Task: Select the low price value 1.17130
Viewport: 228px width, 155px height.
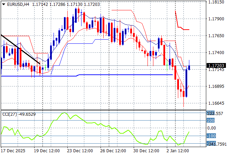Action: pyautogui.click(x=75, y=4)
